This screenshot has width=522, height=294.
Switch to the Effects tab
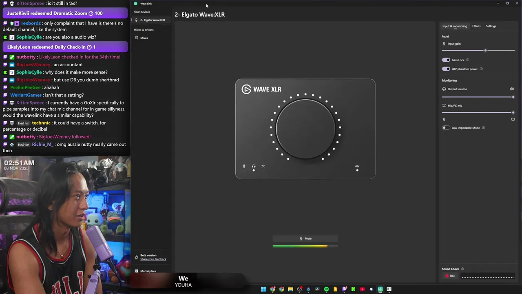(476, 26)
